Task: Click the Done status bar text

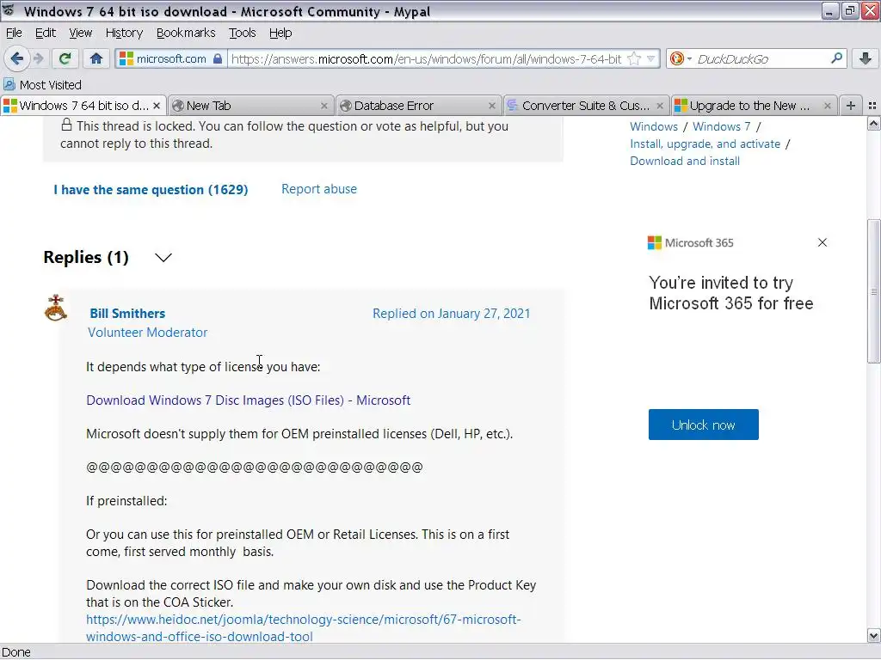Action: point(16,652)
